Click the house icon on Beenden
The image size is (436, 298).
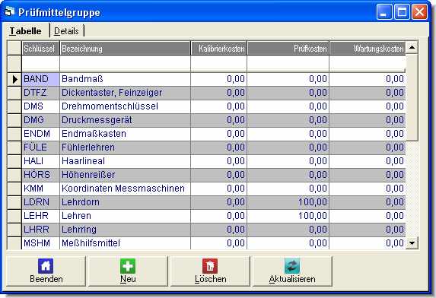(x=46, y=266)
